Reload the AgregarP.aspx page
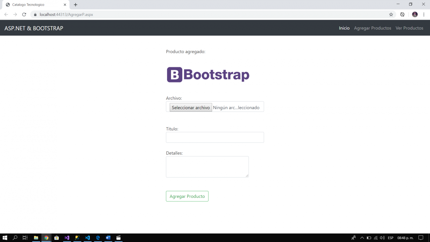430x242 pixels. [x=24, y=14]
